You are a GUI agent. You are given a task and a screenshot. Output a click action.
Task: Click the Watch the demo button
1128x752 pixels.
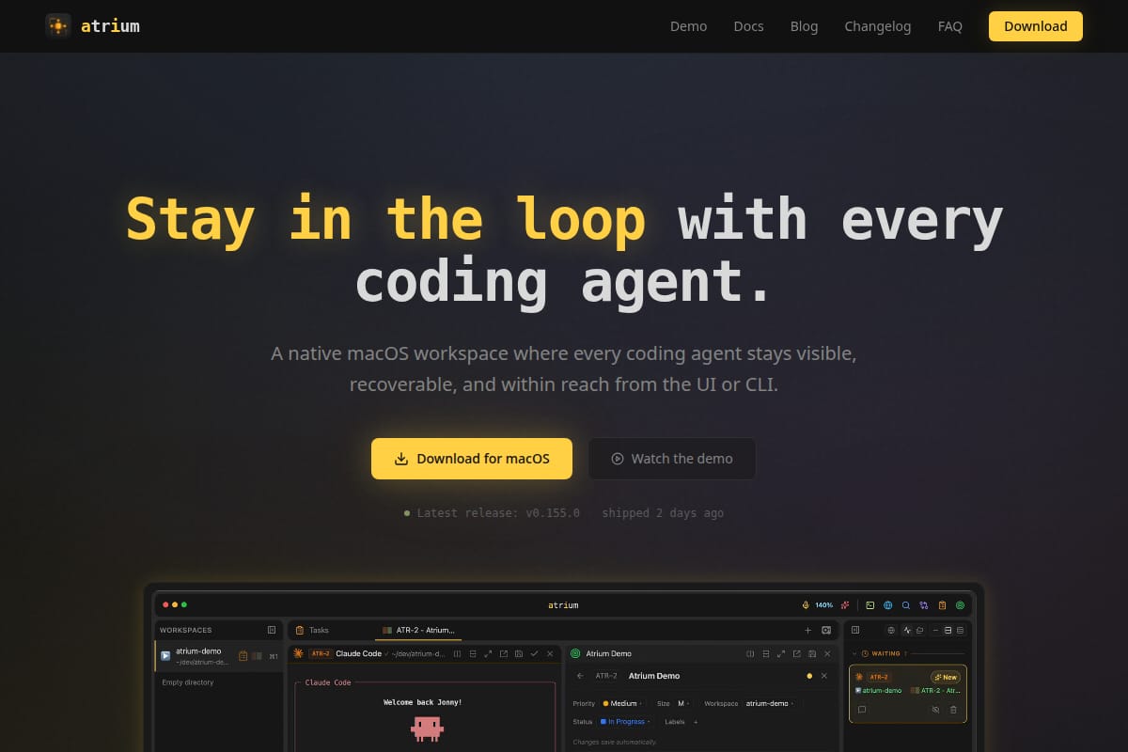pos(671,459)
